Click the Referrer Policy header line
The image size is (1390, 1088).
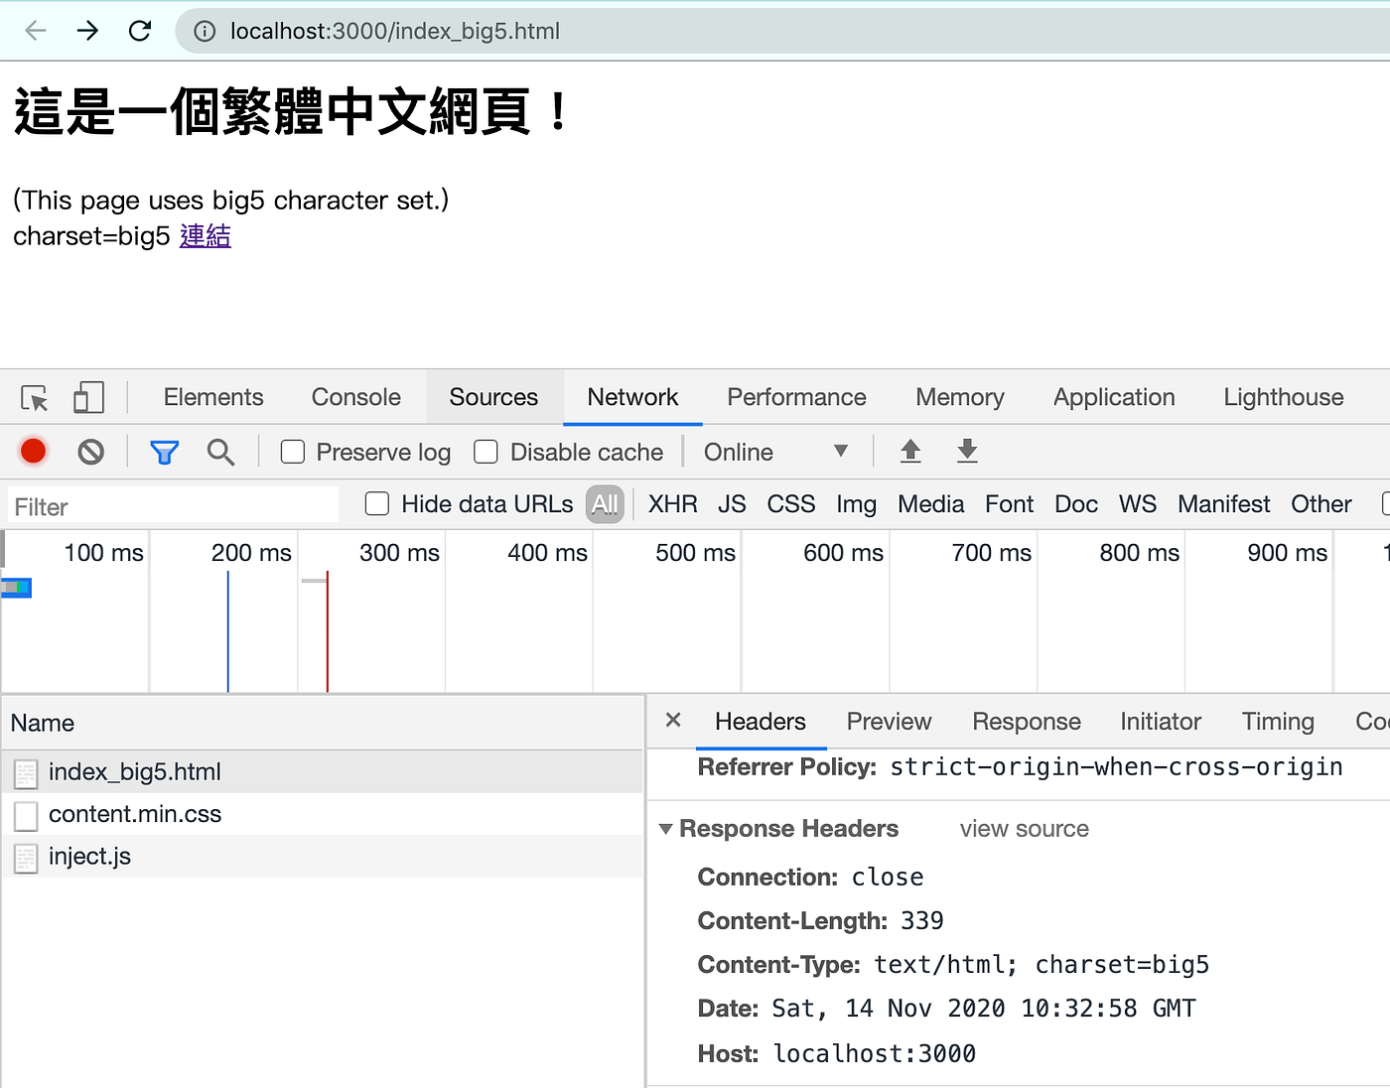click(x=1020, y=767)
